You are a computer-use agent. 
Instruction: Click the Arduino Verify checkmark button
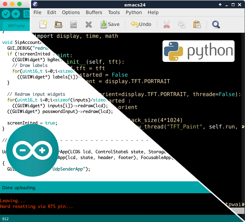pos(6,14)
